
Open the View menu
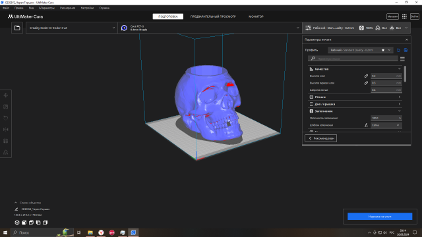coord(31,8)
